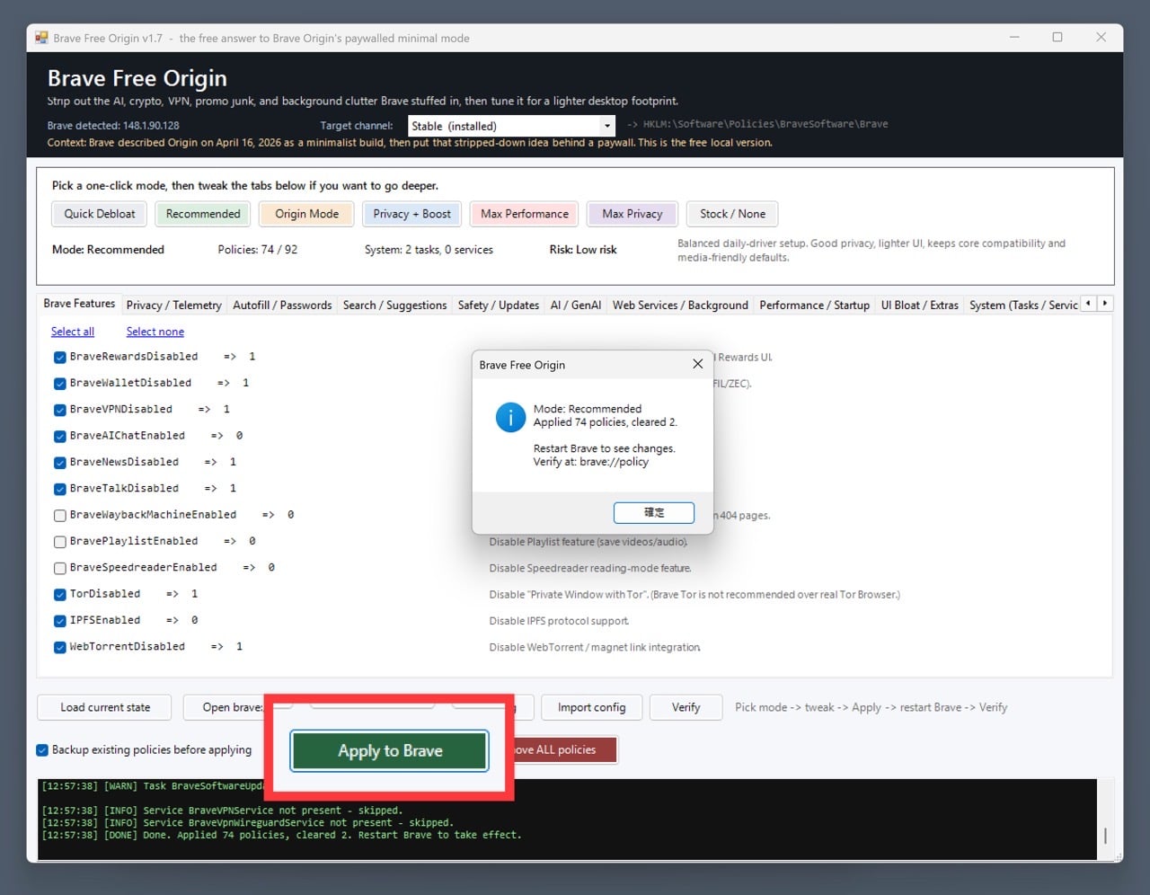Click the '[DONE] Done. Applied 74 policies' log line
The width and height of the screenshot is (1150, 895).
point(281,835)
